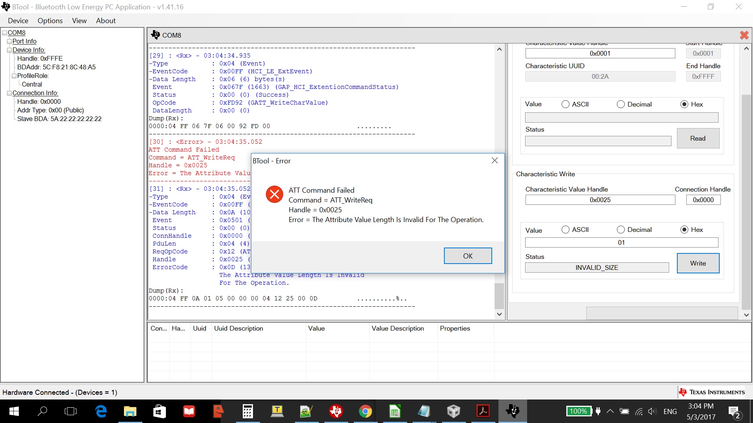Click OK in the error dialog
Image resolution: width=753 pixels, height=423 pixels.
coord(467,256)
